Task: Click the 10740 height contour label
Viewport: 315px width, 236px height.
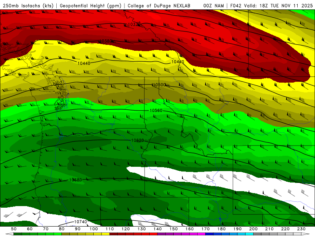Action: 81,222
